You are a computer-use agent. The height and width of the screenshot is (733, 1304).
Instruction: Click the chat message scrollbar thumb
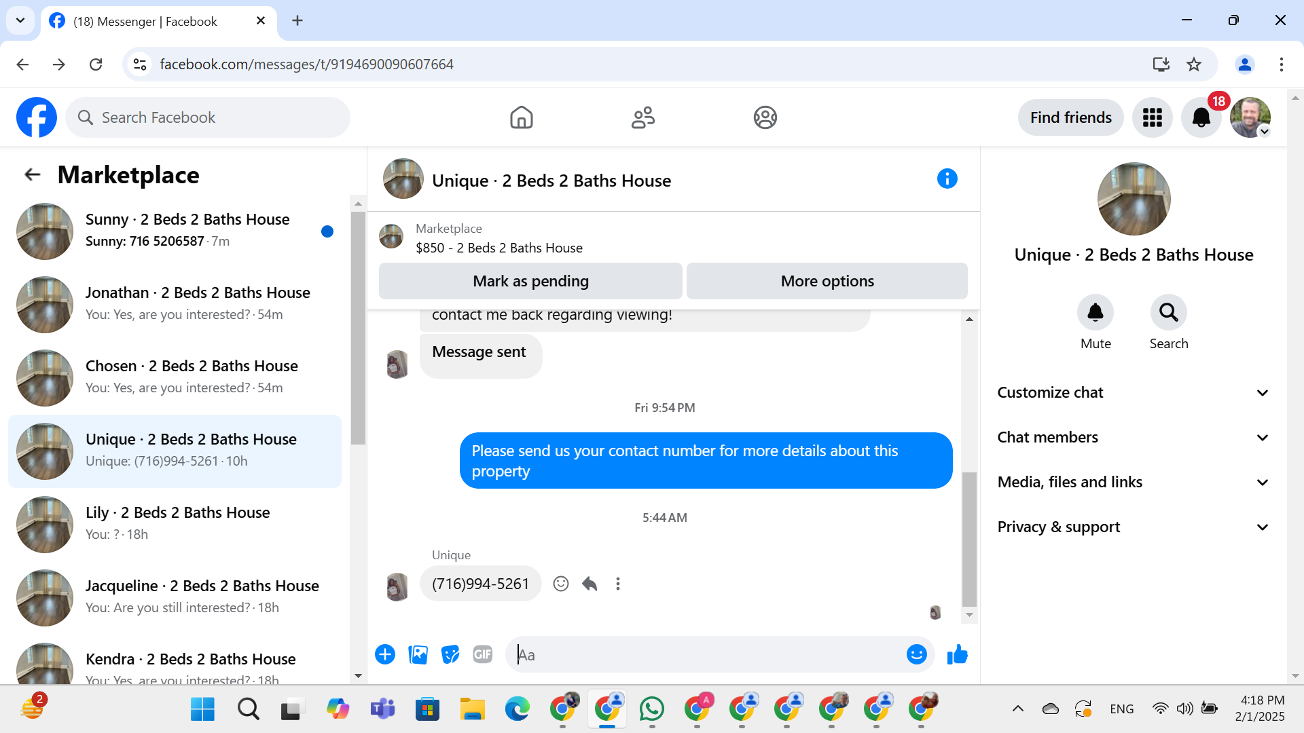pyautogui.click(x=969, y=540)
